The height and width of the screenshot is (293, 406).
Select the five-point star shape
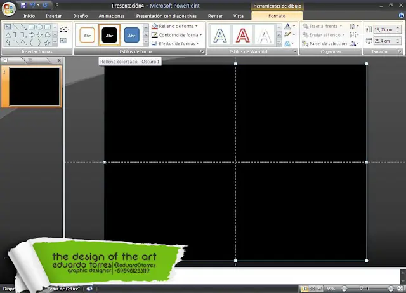[48, 43]
